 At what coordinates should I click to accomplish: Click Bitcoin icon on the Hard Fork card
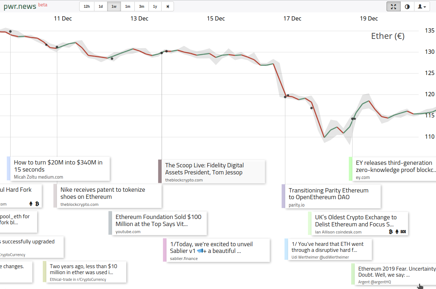click(37, 204)
